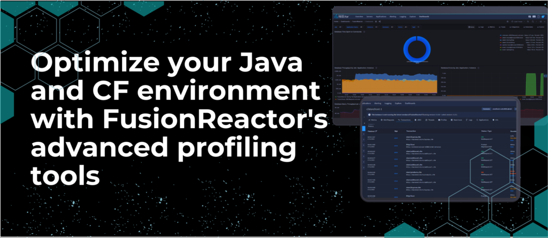Switch to the Stack trace tab
Screen dimensions: 548x238
click(456, 120)
